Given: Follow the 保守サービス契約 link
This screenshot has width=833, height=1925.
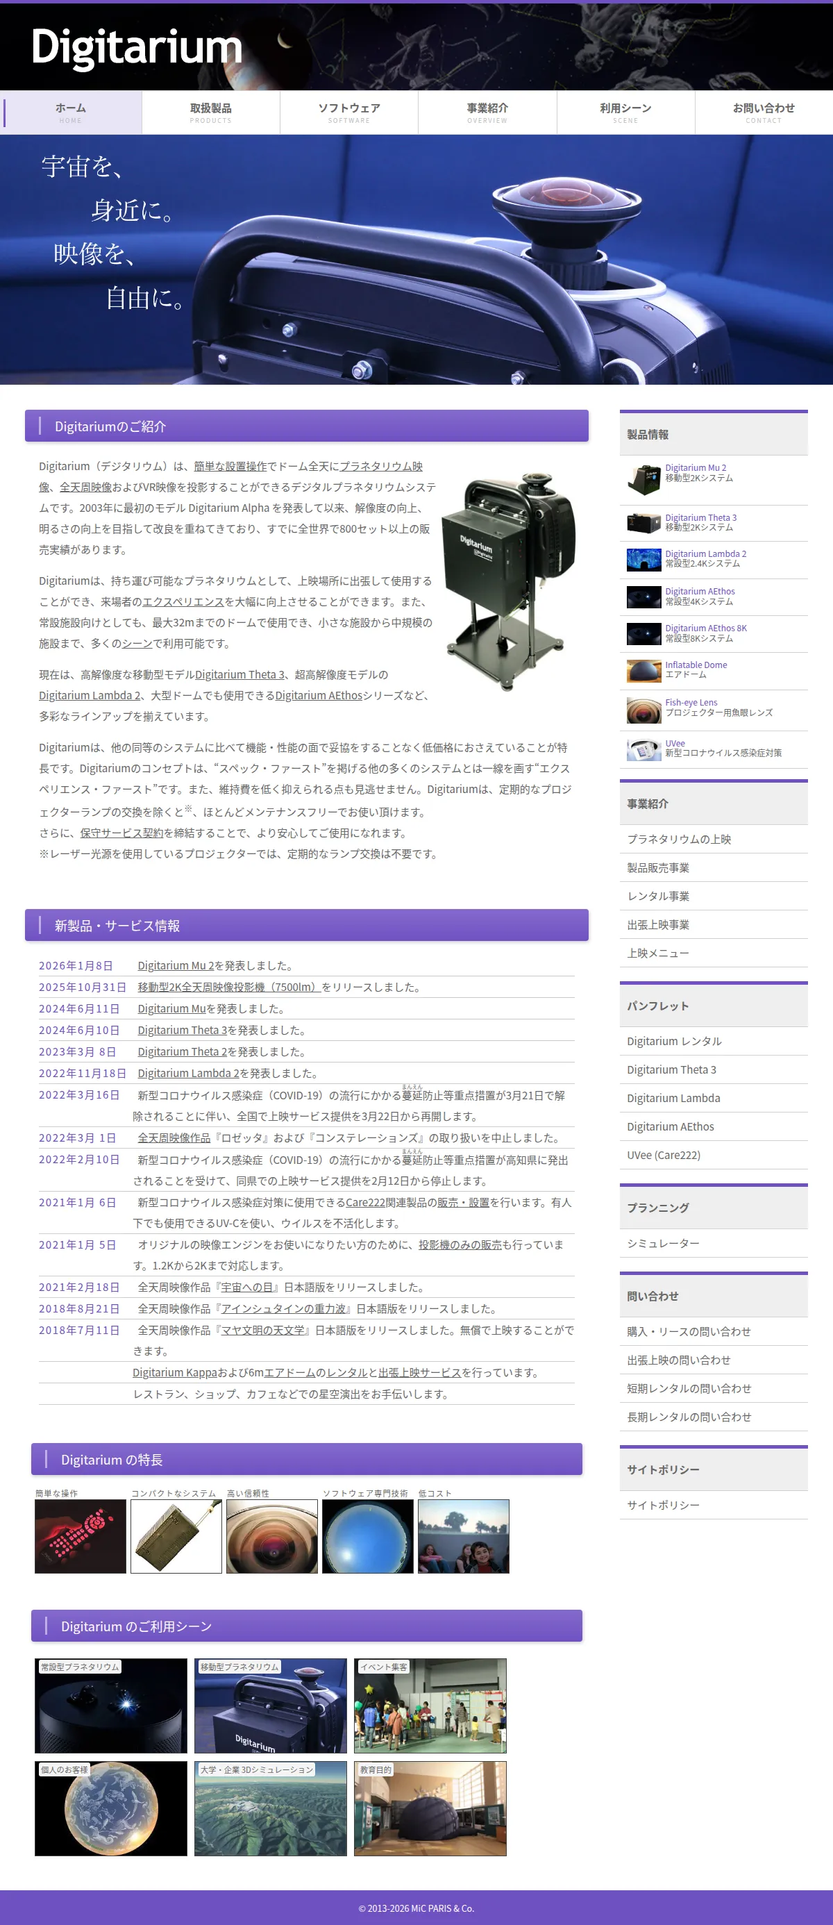Looking at the screenshot, I should pyautogui.click(x=121, y=833).
